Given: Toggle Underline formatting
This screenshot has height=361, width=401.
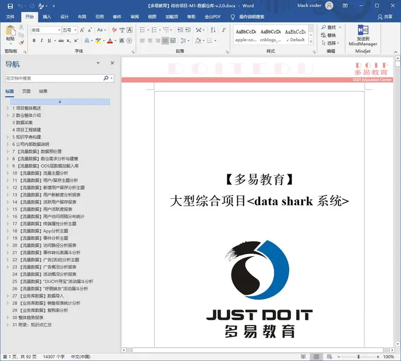Looking at the screenshot, I should 49,41.
